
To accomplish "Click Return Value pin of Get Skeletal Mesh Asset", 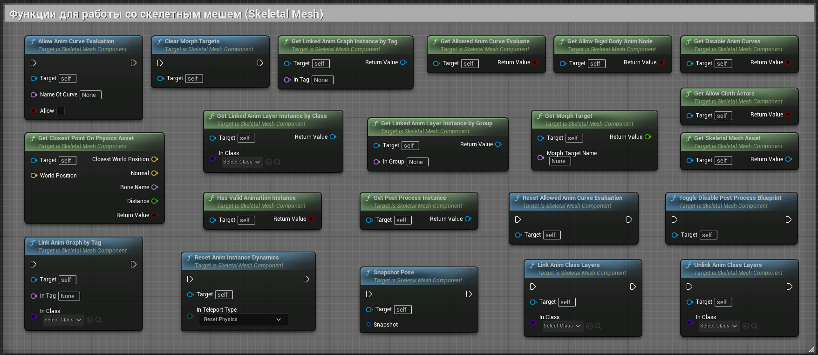I will [789, 159].
